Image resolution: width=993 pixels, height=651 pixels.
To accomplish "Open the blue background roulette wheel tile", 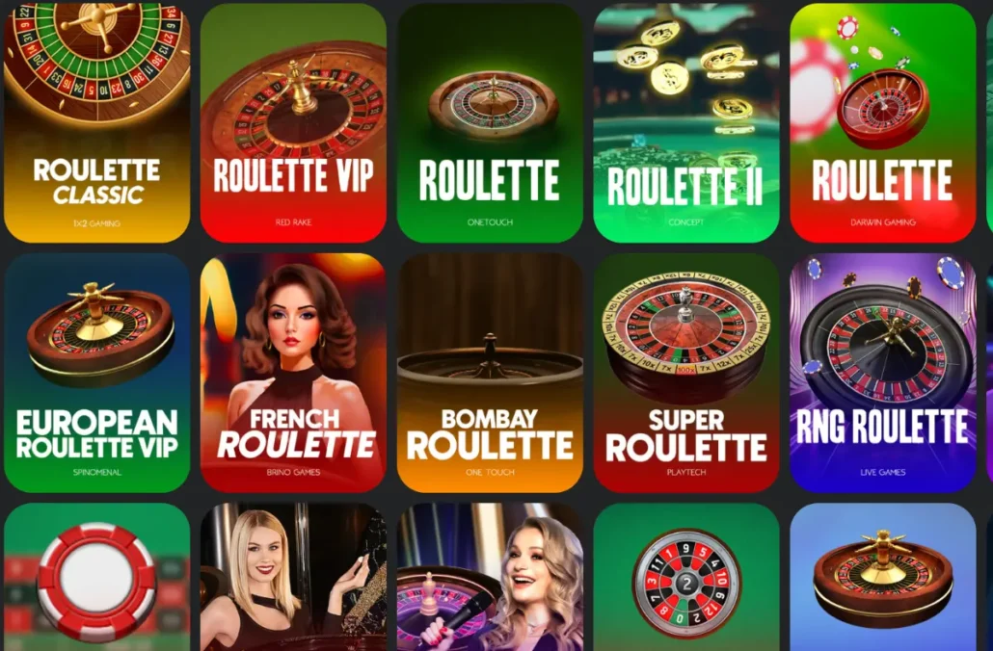I will (883, 577).
